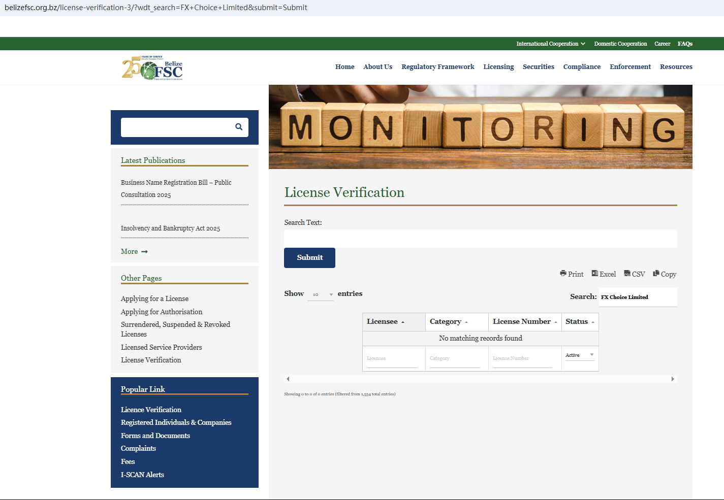This screenshot has width=724, height=500.
Task: Click the horizontal scrollbar right arrow
Action: (x=673, y=379)
